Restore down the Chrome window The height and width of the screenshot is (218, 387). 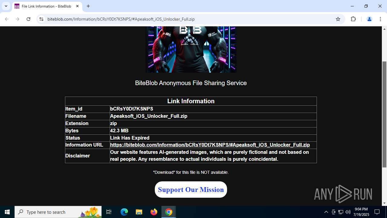tap(366, 6)
